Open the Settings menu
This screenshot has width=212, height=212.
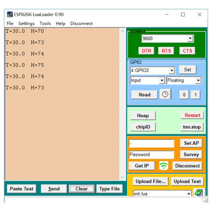(x=26, y=23)
